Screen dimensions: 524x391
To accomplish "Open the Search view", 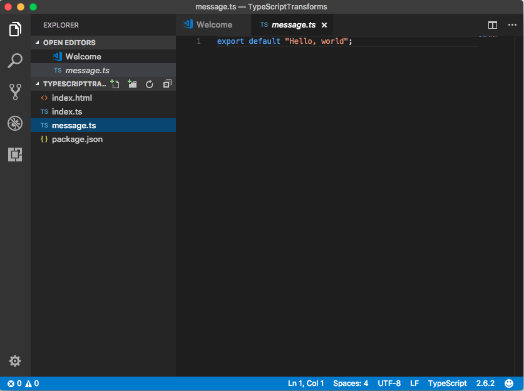I will coord(15,61).
